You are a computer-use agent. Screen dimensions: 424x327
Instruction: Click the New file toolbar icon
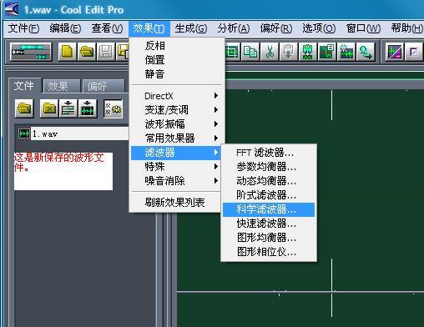click(67, 52)
